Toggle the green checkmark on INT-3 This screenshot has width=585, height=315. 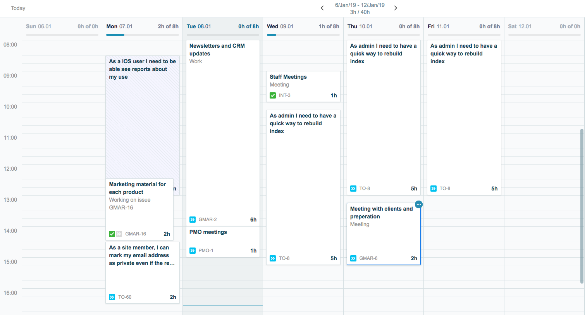click(273, 95)
